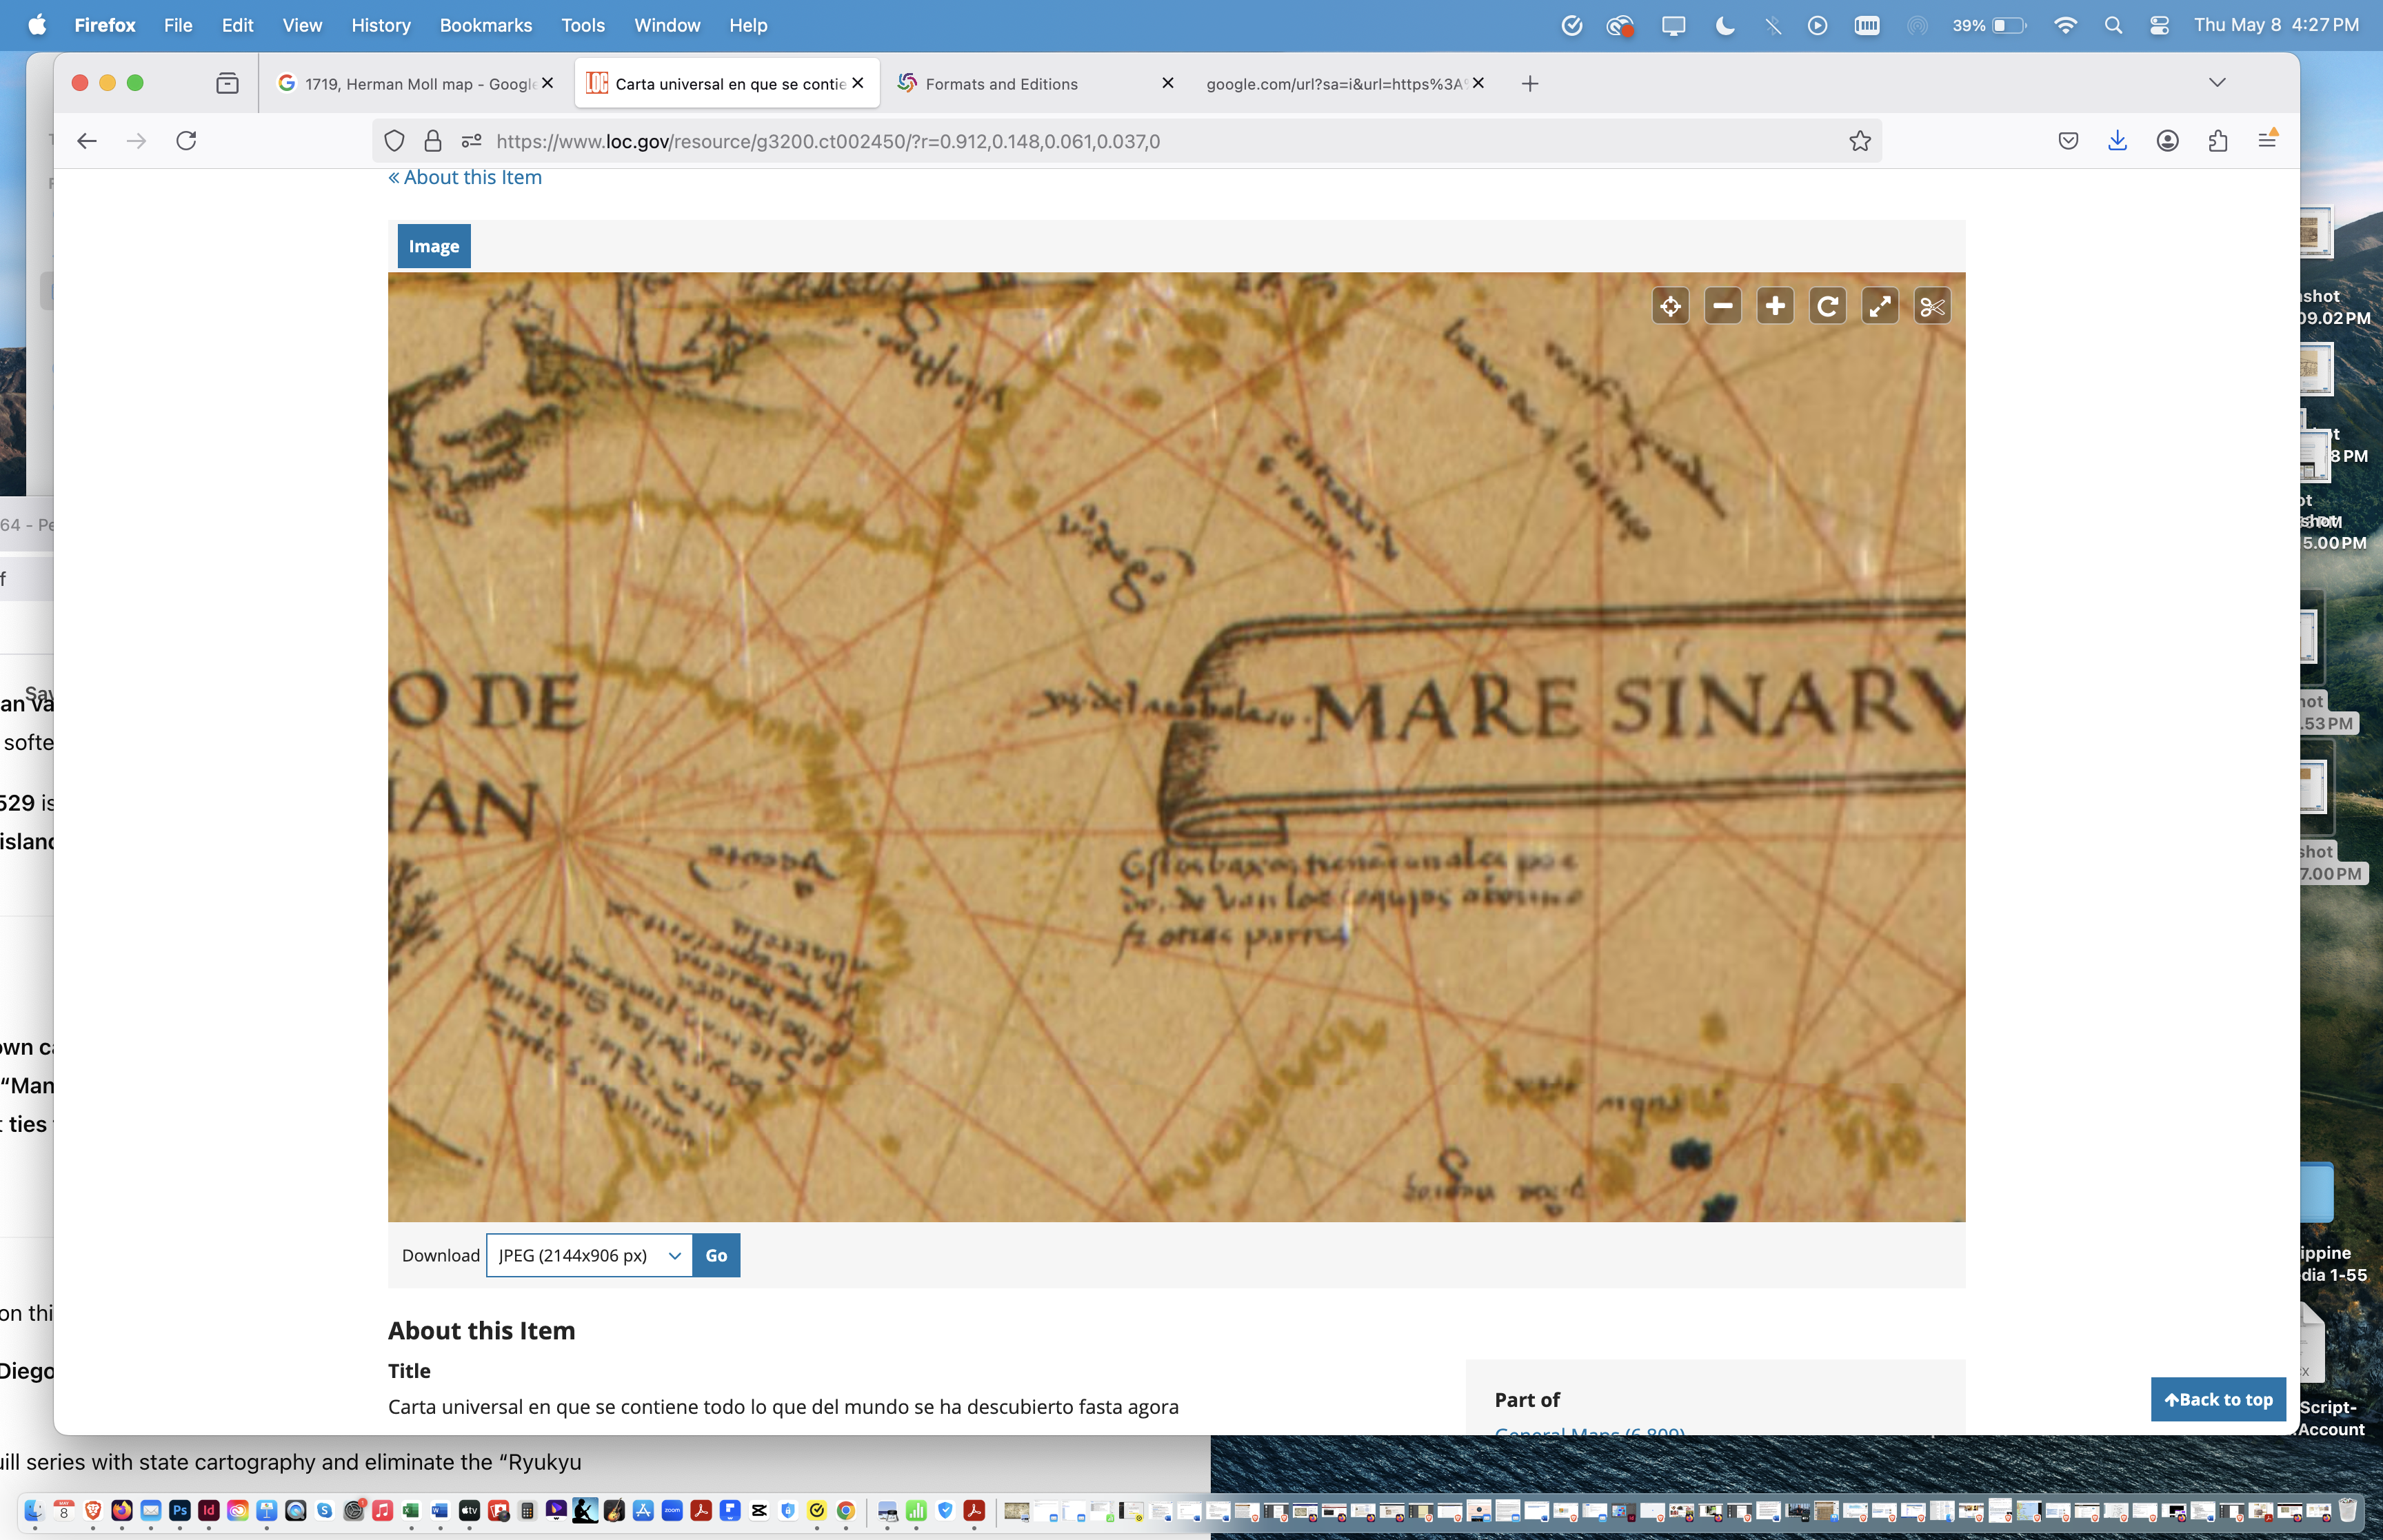Open the File menu

point(178,25)
